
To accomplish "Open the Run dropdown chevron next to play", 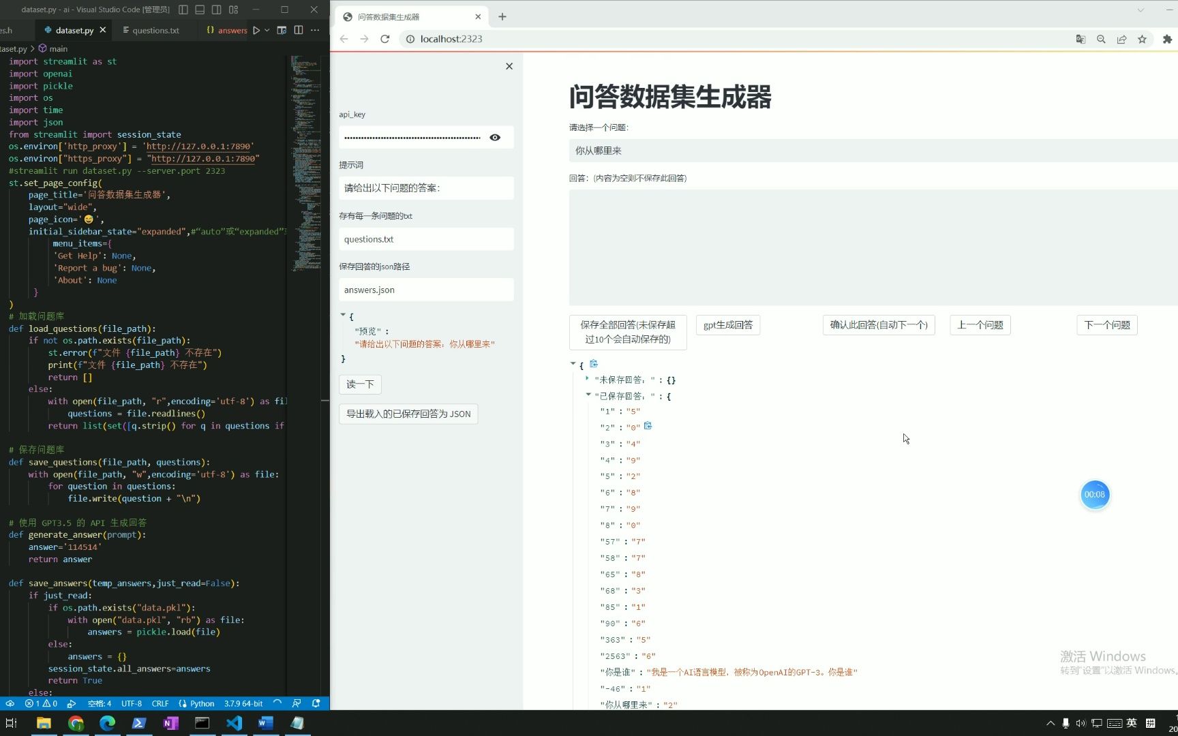I will point(266,30).
